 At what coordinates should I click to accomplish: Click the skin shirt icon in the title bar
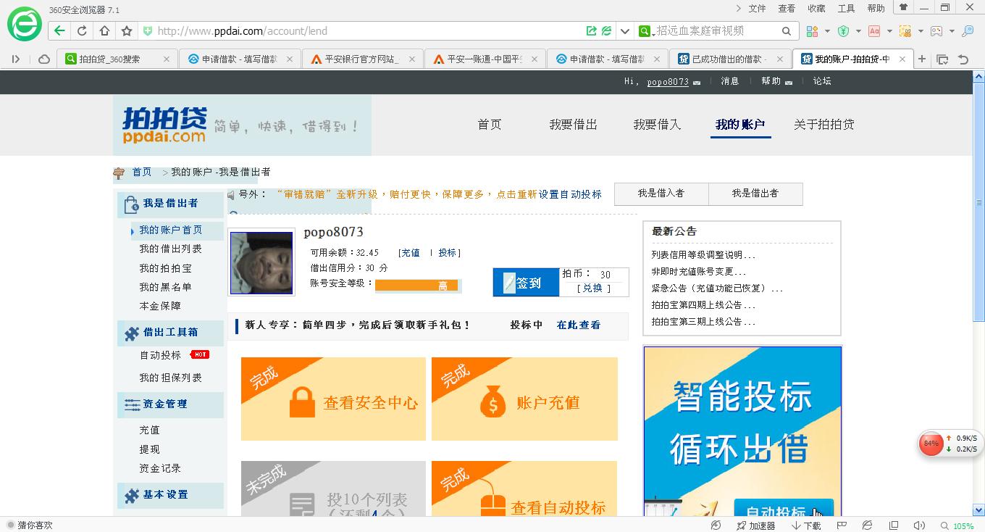point(902,8)
